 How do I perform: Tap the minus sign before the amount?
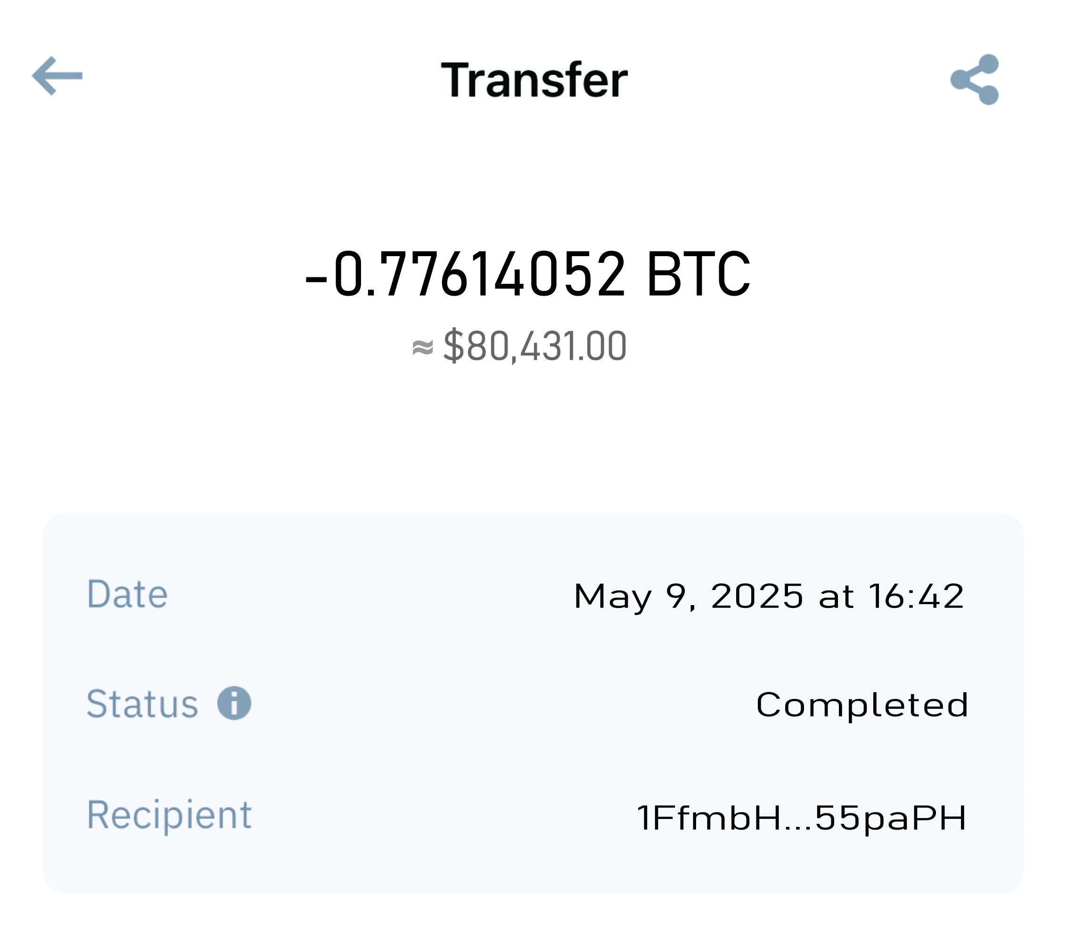tap(316, 279)
